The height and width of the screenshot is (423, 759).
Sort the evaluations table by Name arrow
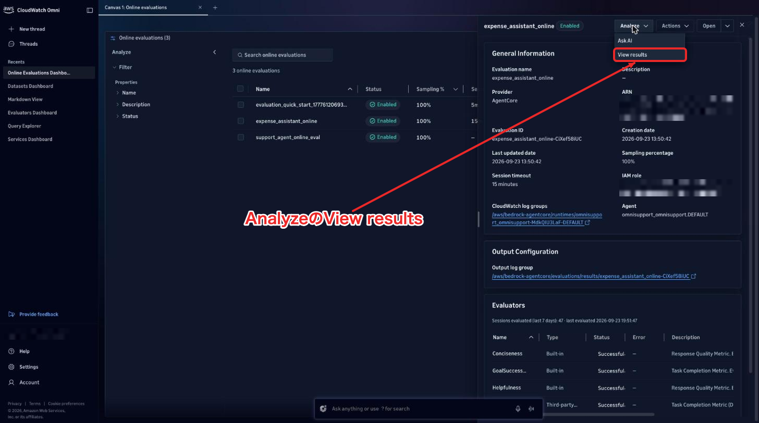click(350, 89)
